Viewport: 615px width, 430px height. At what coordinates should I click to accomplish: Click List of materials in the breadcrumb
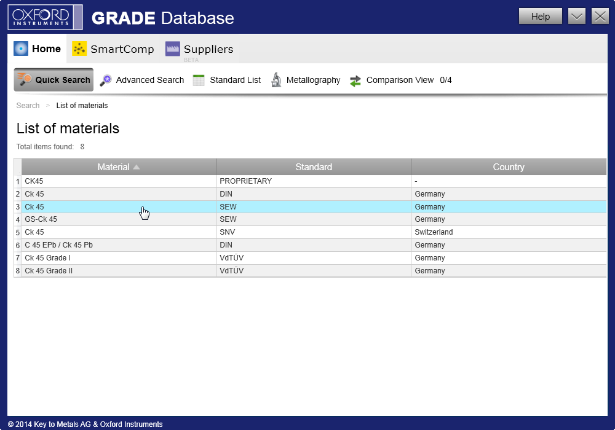click(82, 105)
